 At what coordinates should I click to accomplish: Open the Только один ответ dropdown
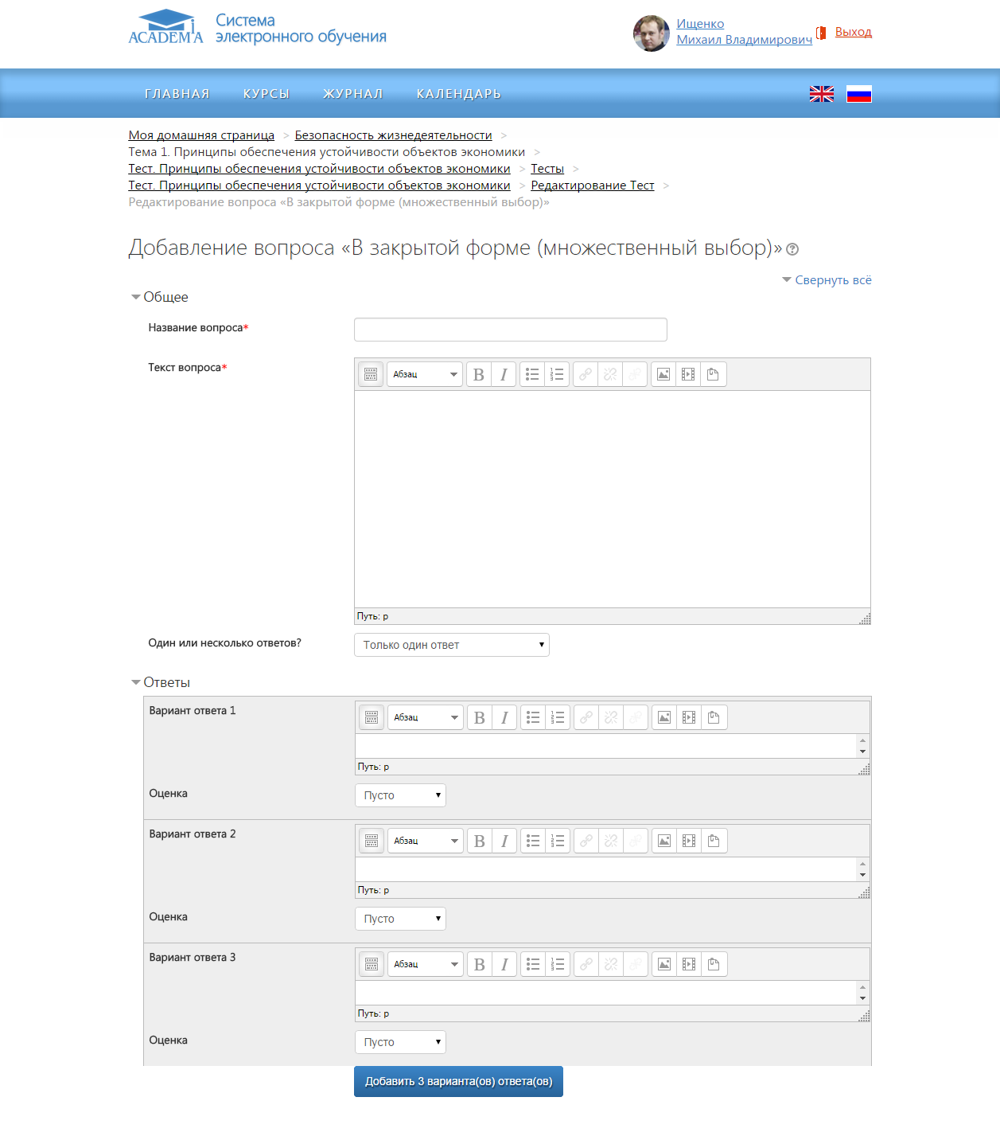click(451, 645)
